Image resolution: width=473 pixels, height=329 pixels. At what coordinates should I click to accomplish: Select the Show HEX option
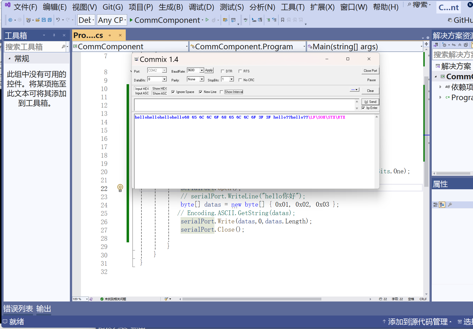coord(160,89)
